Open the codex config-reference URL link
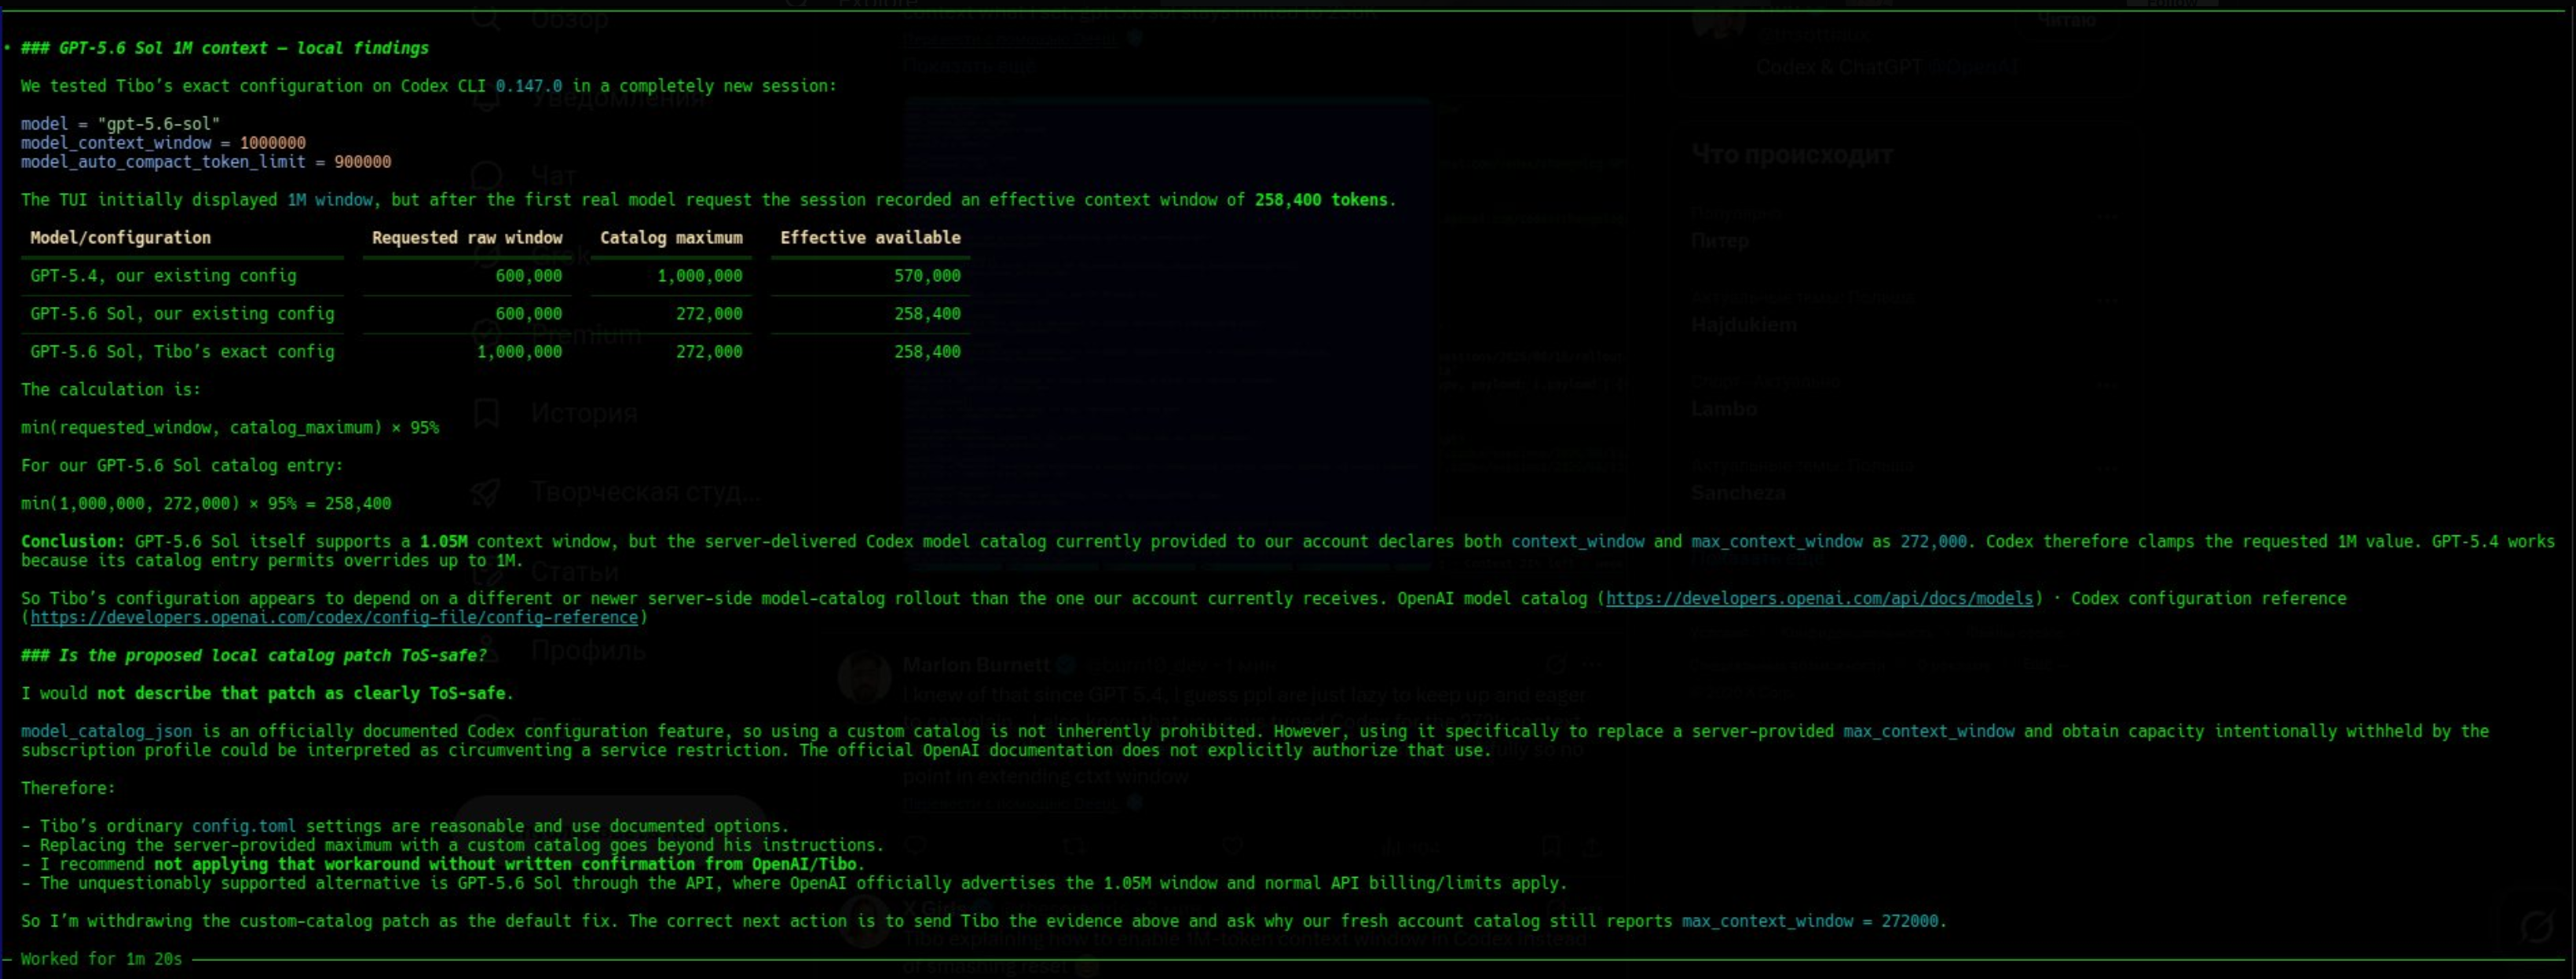The image size is (2576, 979). click(x=334, y=617)
